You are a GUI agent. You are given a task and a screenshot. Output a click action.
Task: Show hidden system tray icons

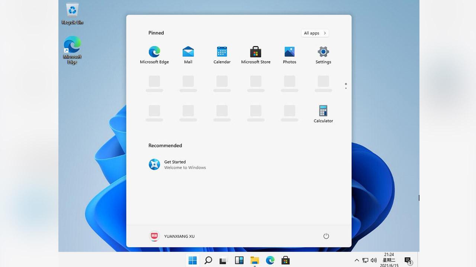click(x=357, y=260)
